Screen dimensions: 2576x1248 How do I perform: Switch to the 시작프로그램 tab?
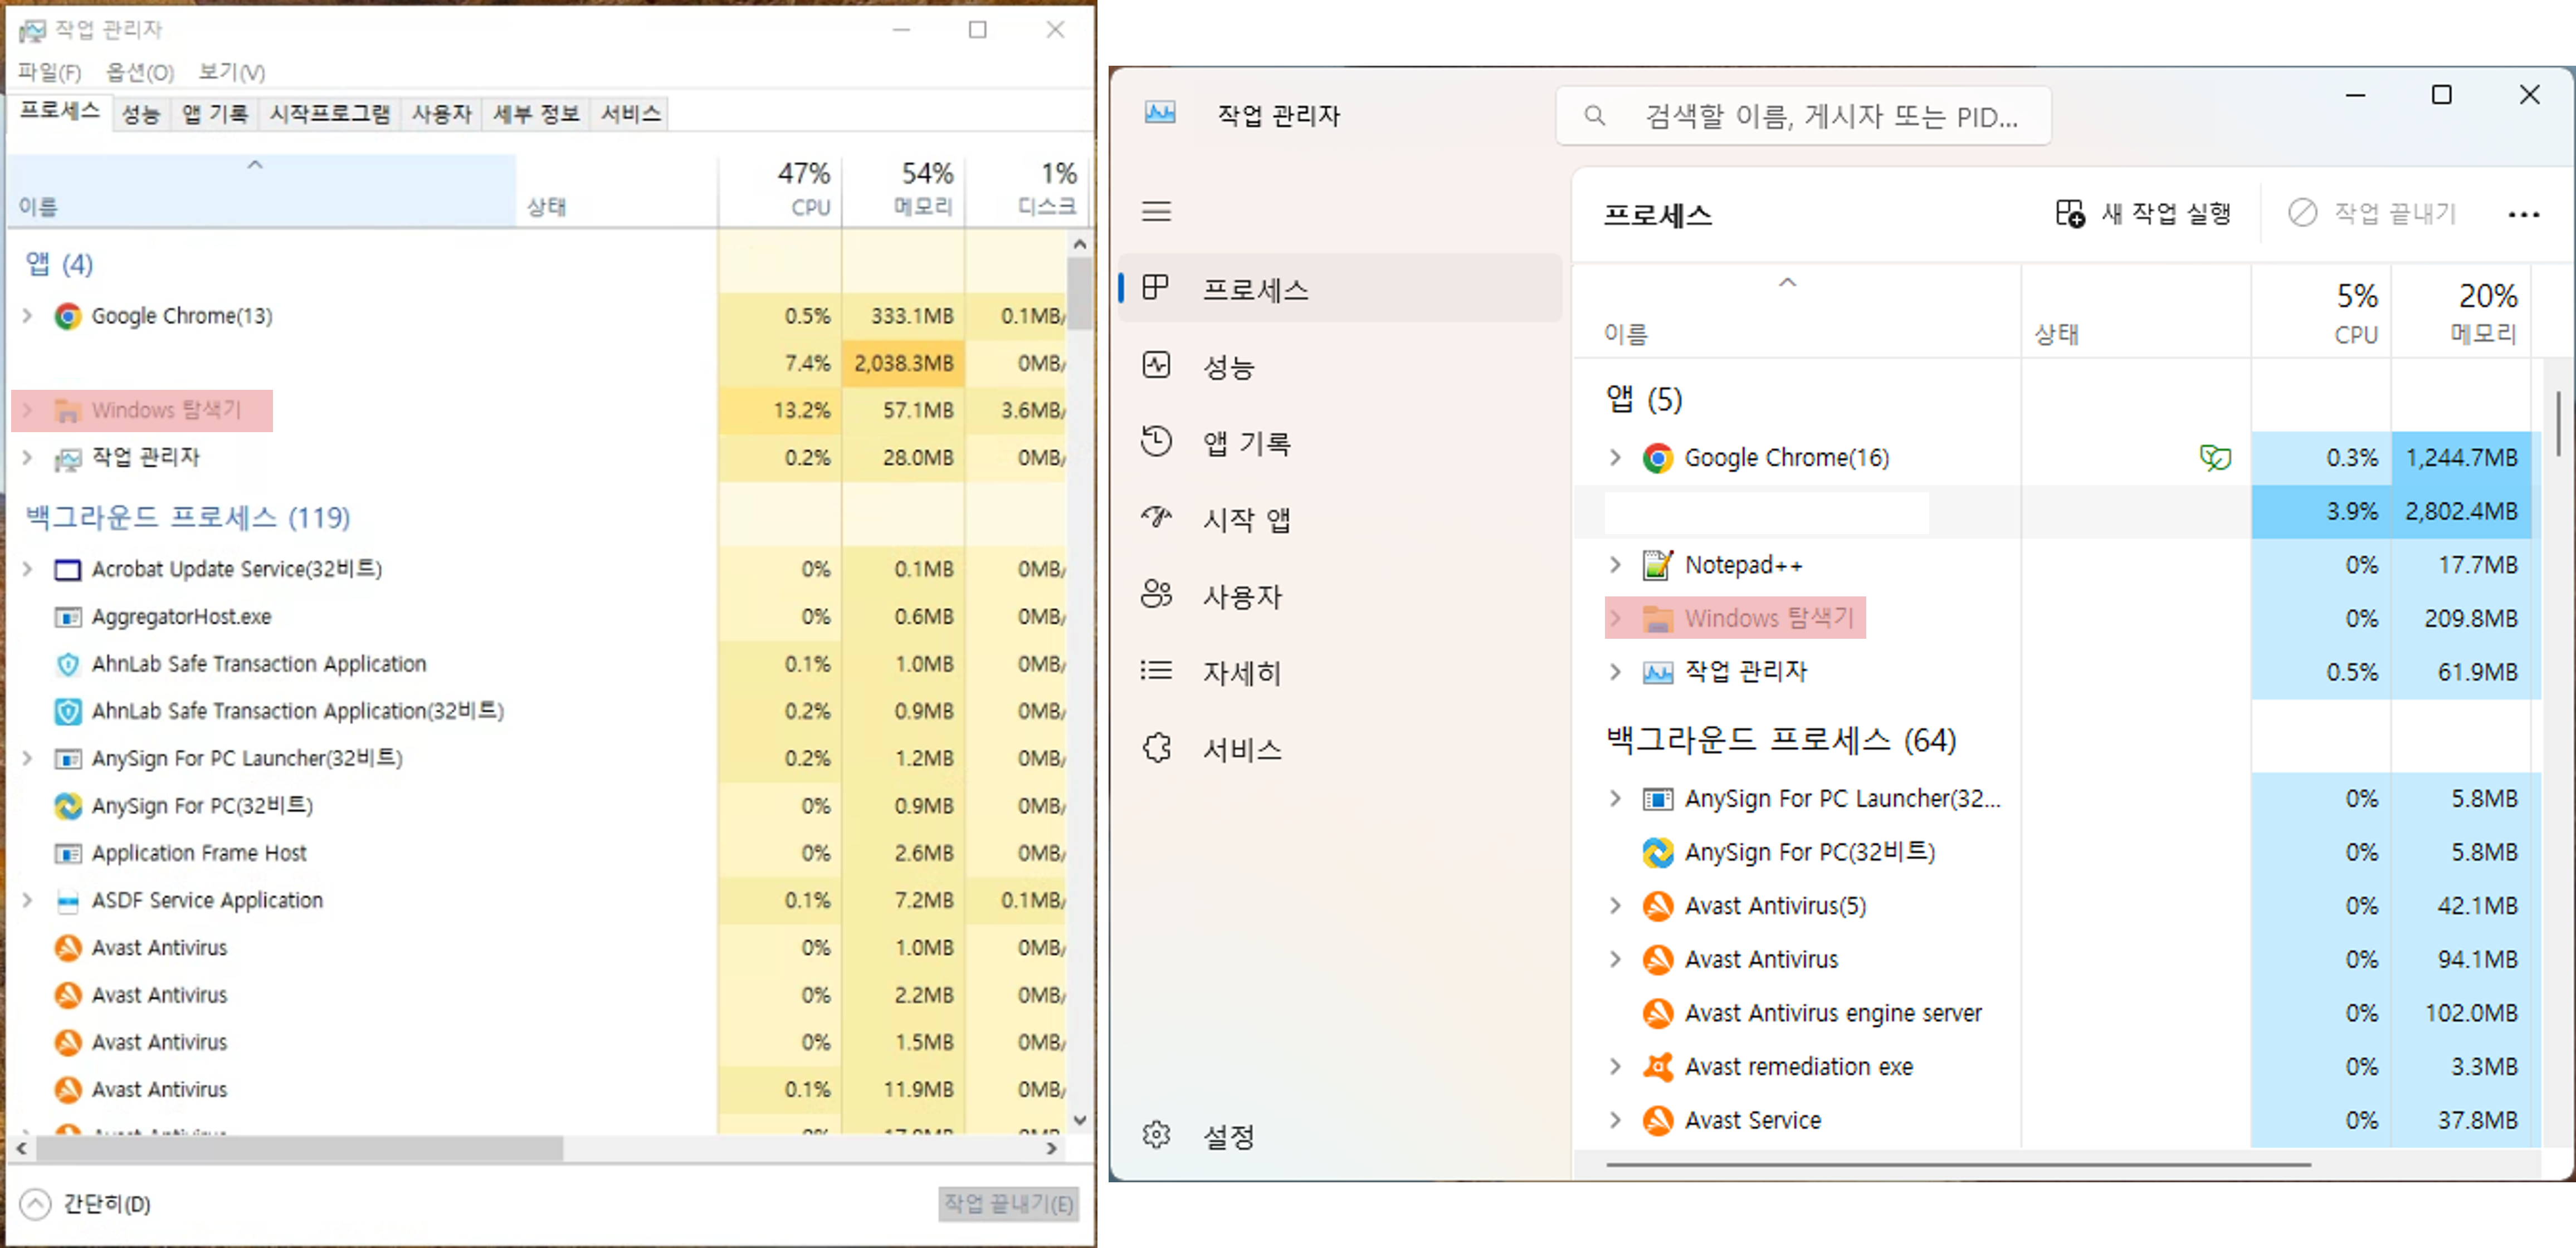[x=329, y=114]
